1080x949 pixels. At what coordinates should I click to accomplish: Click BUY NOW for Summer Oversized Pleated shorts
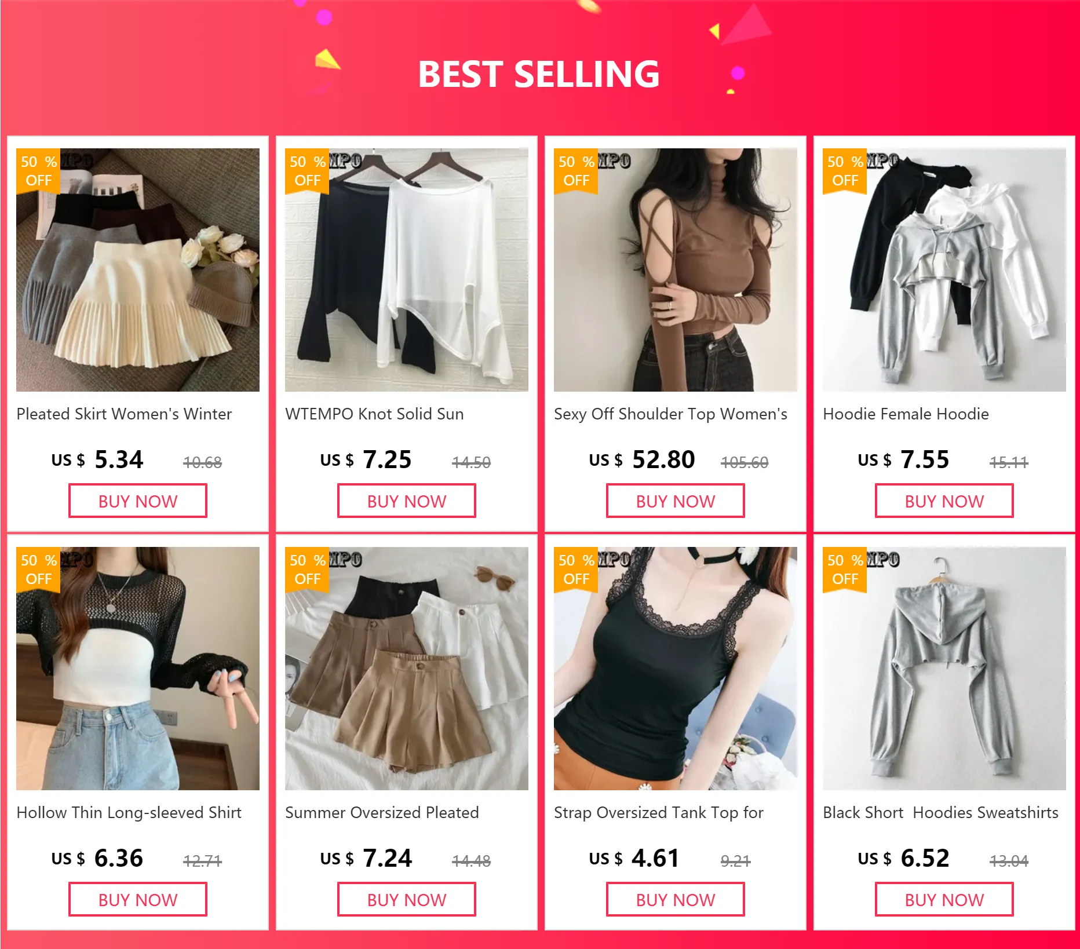(407, 900)
